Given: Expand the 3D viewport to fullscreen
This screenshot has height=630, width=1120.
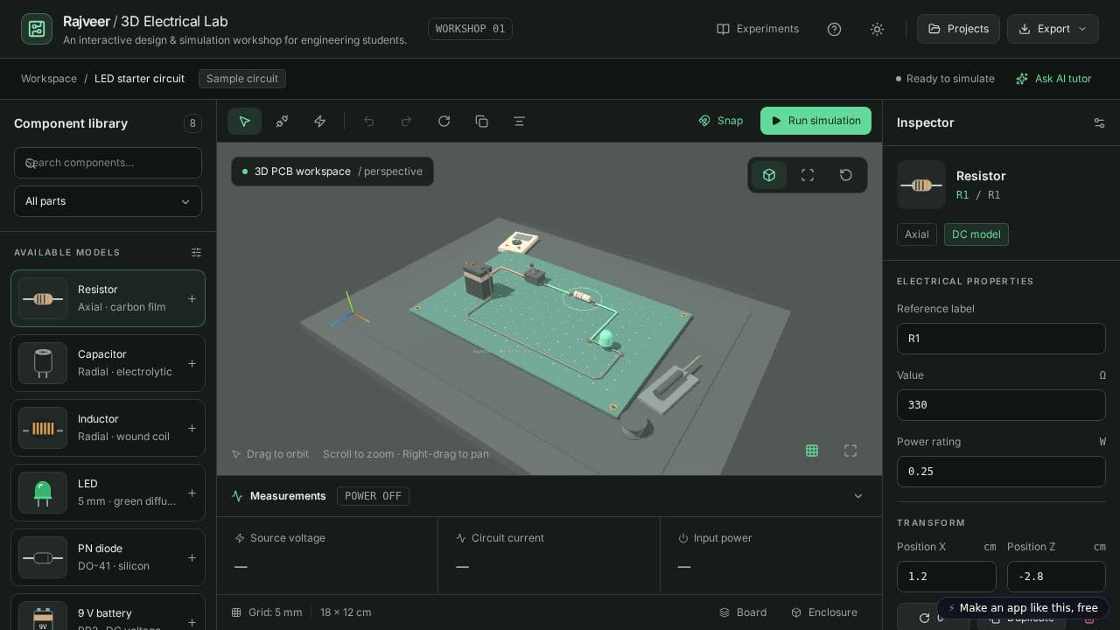Looking at the screenshot, I should (x=850, y=451).
